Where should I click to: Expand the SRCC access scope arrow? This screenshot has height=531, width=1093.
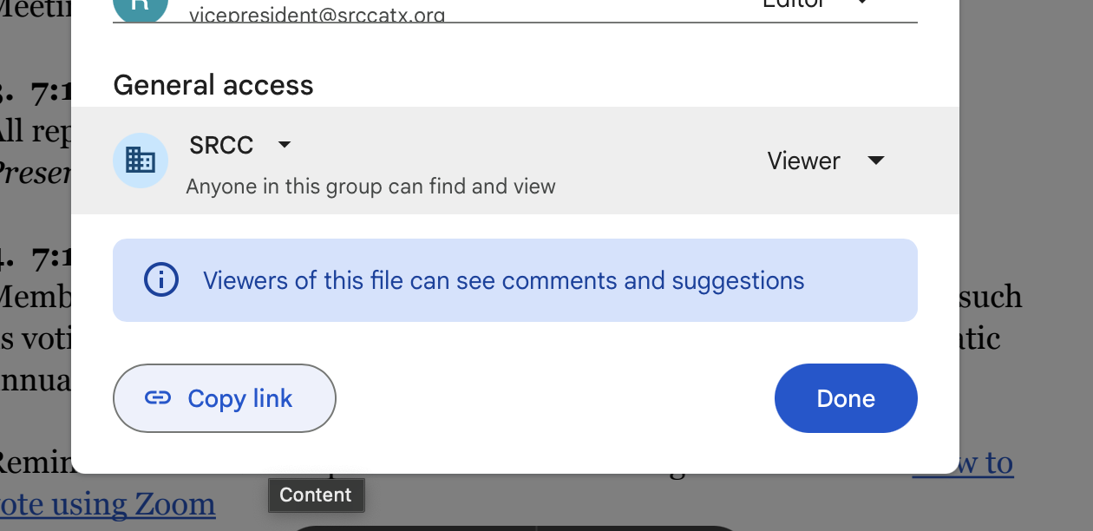click(x=284, y=145)
